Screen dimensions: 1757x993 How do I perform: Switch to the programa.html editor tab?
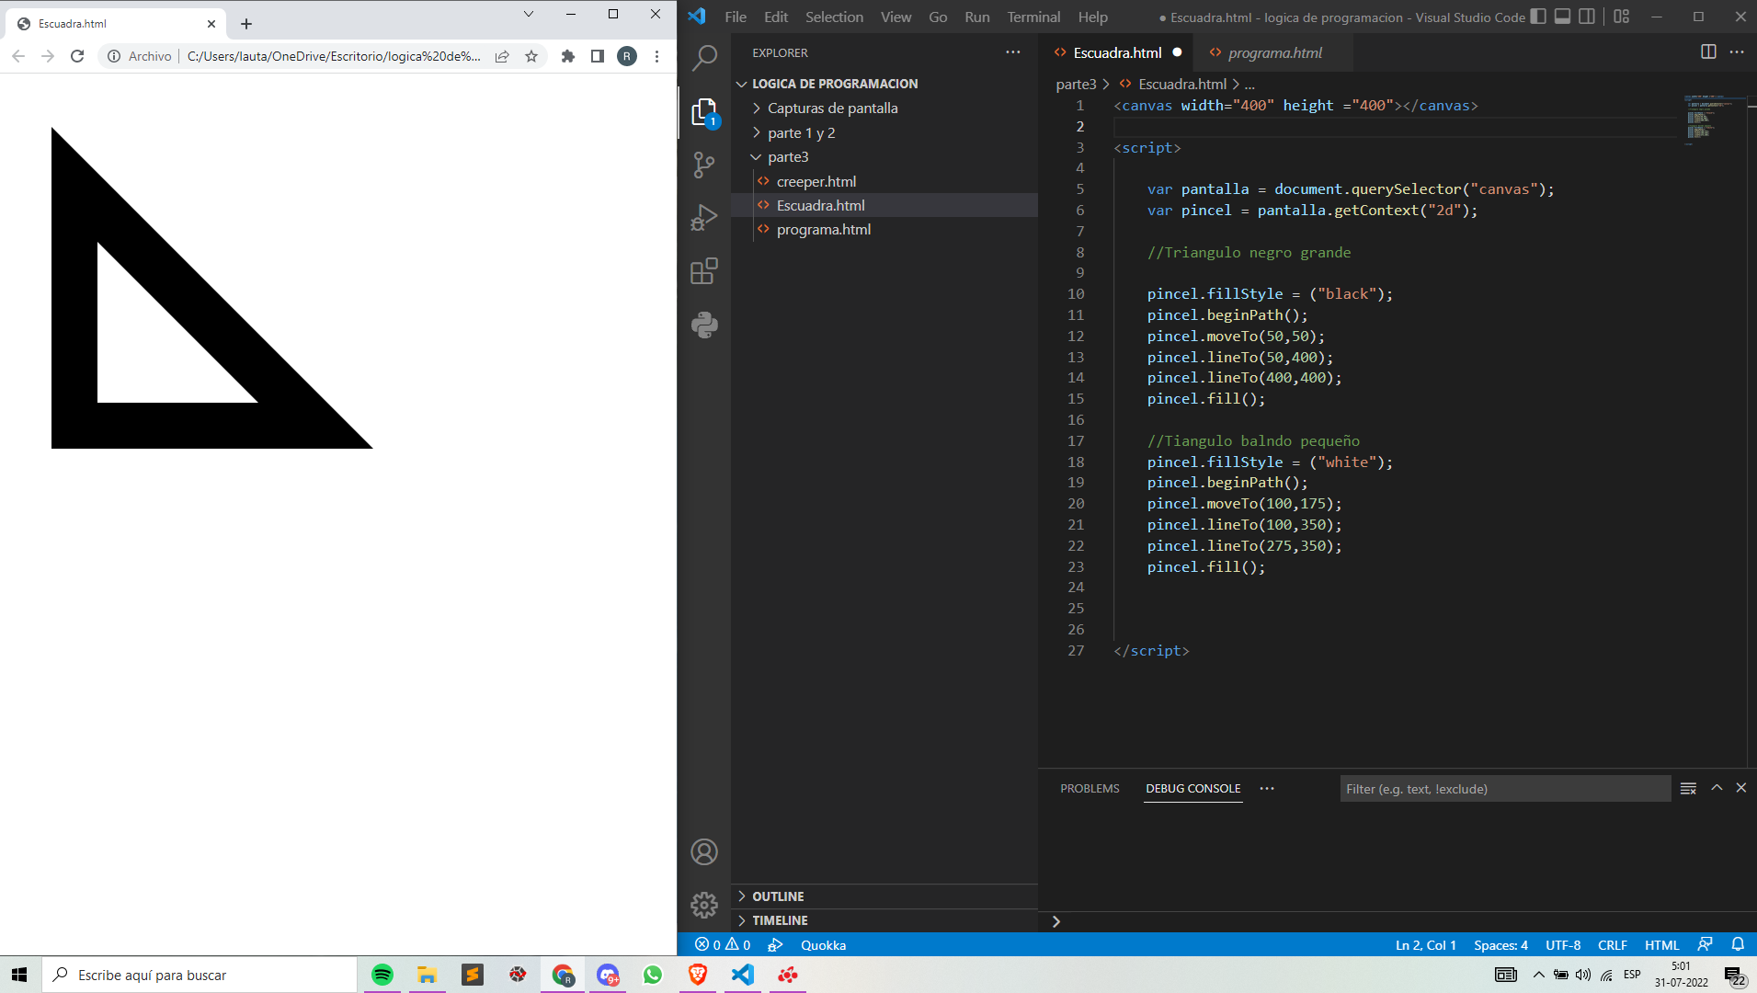[x=1274, y=52]
